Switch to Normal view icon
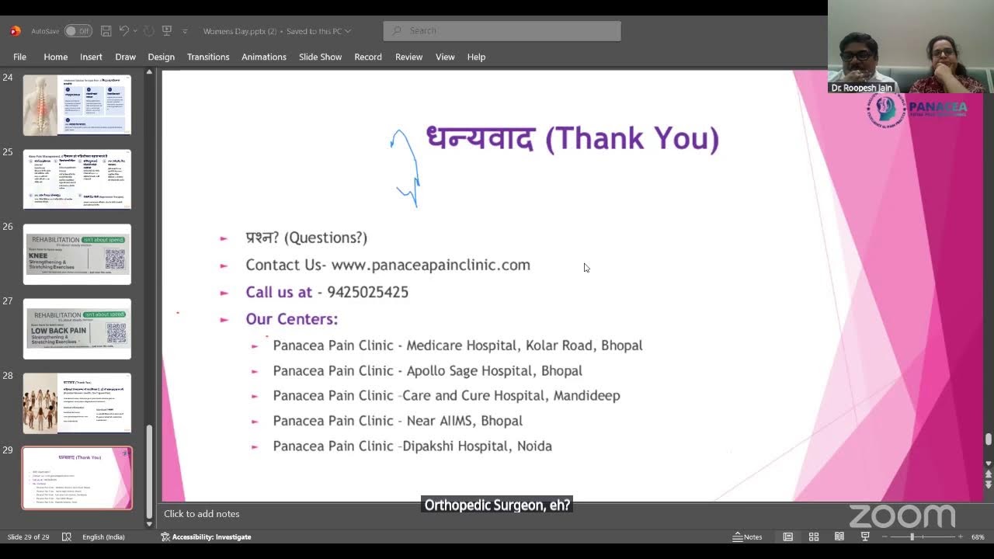994x559 pixels. coord(788,537)
